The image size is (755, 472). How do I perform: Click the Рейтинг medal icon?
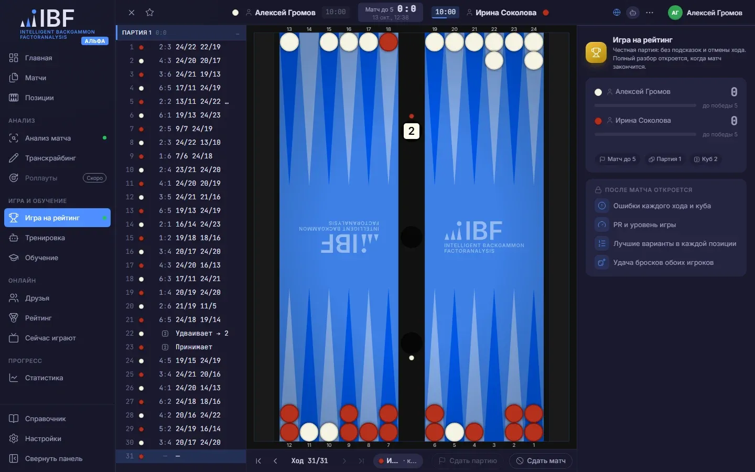click(14, 318)
